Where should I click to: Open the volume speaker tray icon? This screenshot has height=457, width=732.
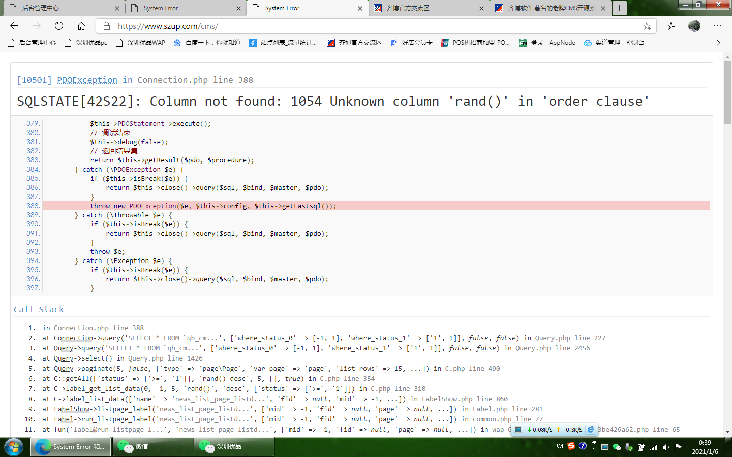(x=666, y=447)
